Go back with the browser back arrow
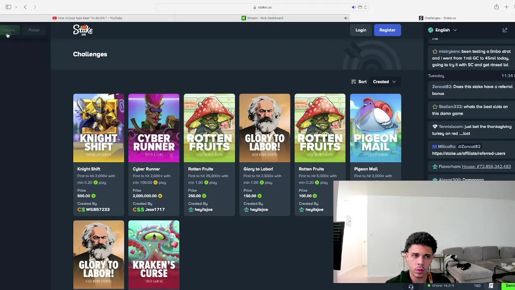Image resolution: width=515 pixels, height=290 pixels. pos(25,7)
